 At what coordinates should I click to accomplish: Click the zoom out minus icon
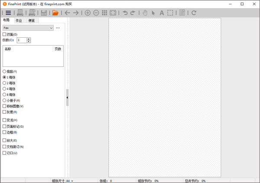pyautogui.click(x=96, y=13)
